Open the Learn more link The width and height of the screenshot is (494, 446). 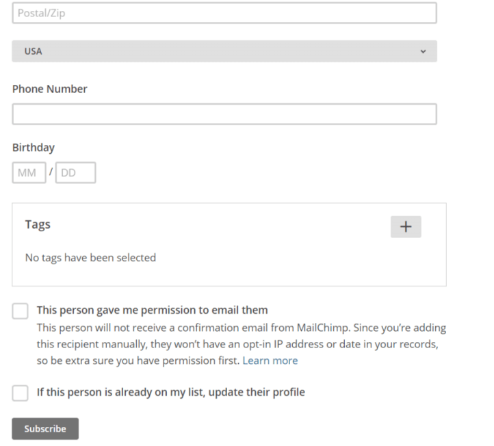[270, 360]
